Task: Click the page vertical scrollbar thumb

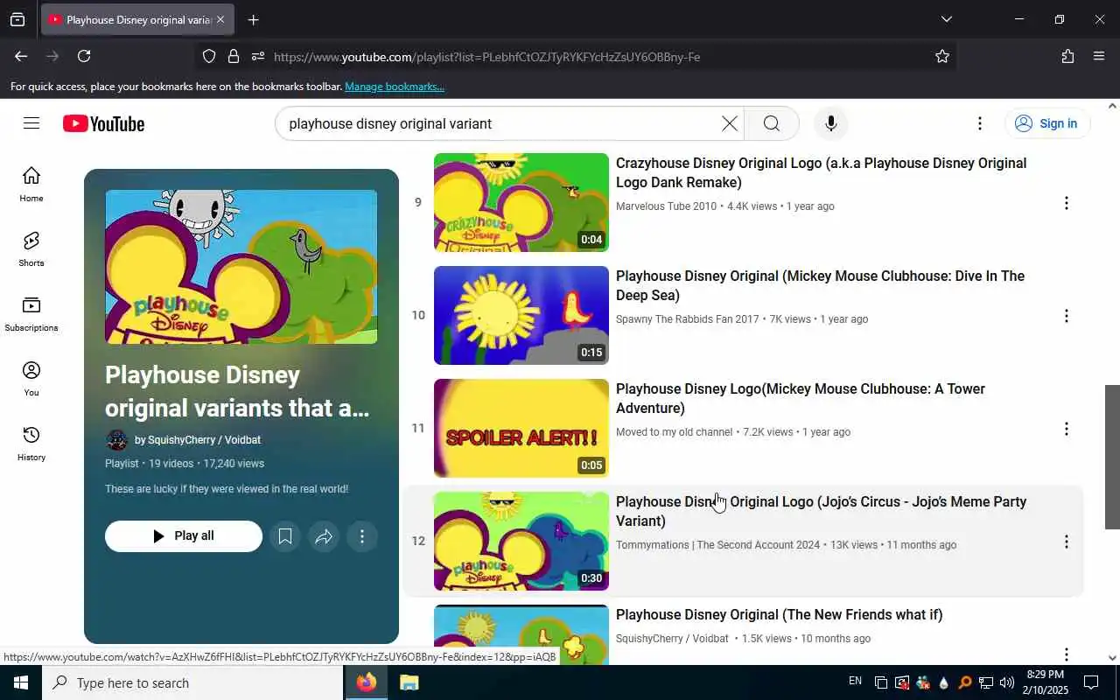Action: 1112,457
